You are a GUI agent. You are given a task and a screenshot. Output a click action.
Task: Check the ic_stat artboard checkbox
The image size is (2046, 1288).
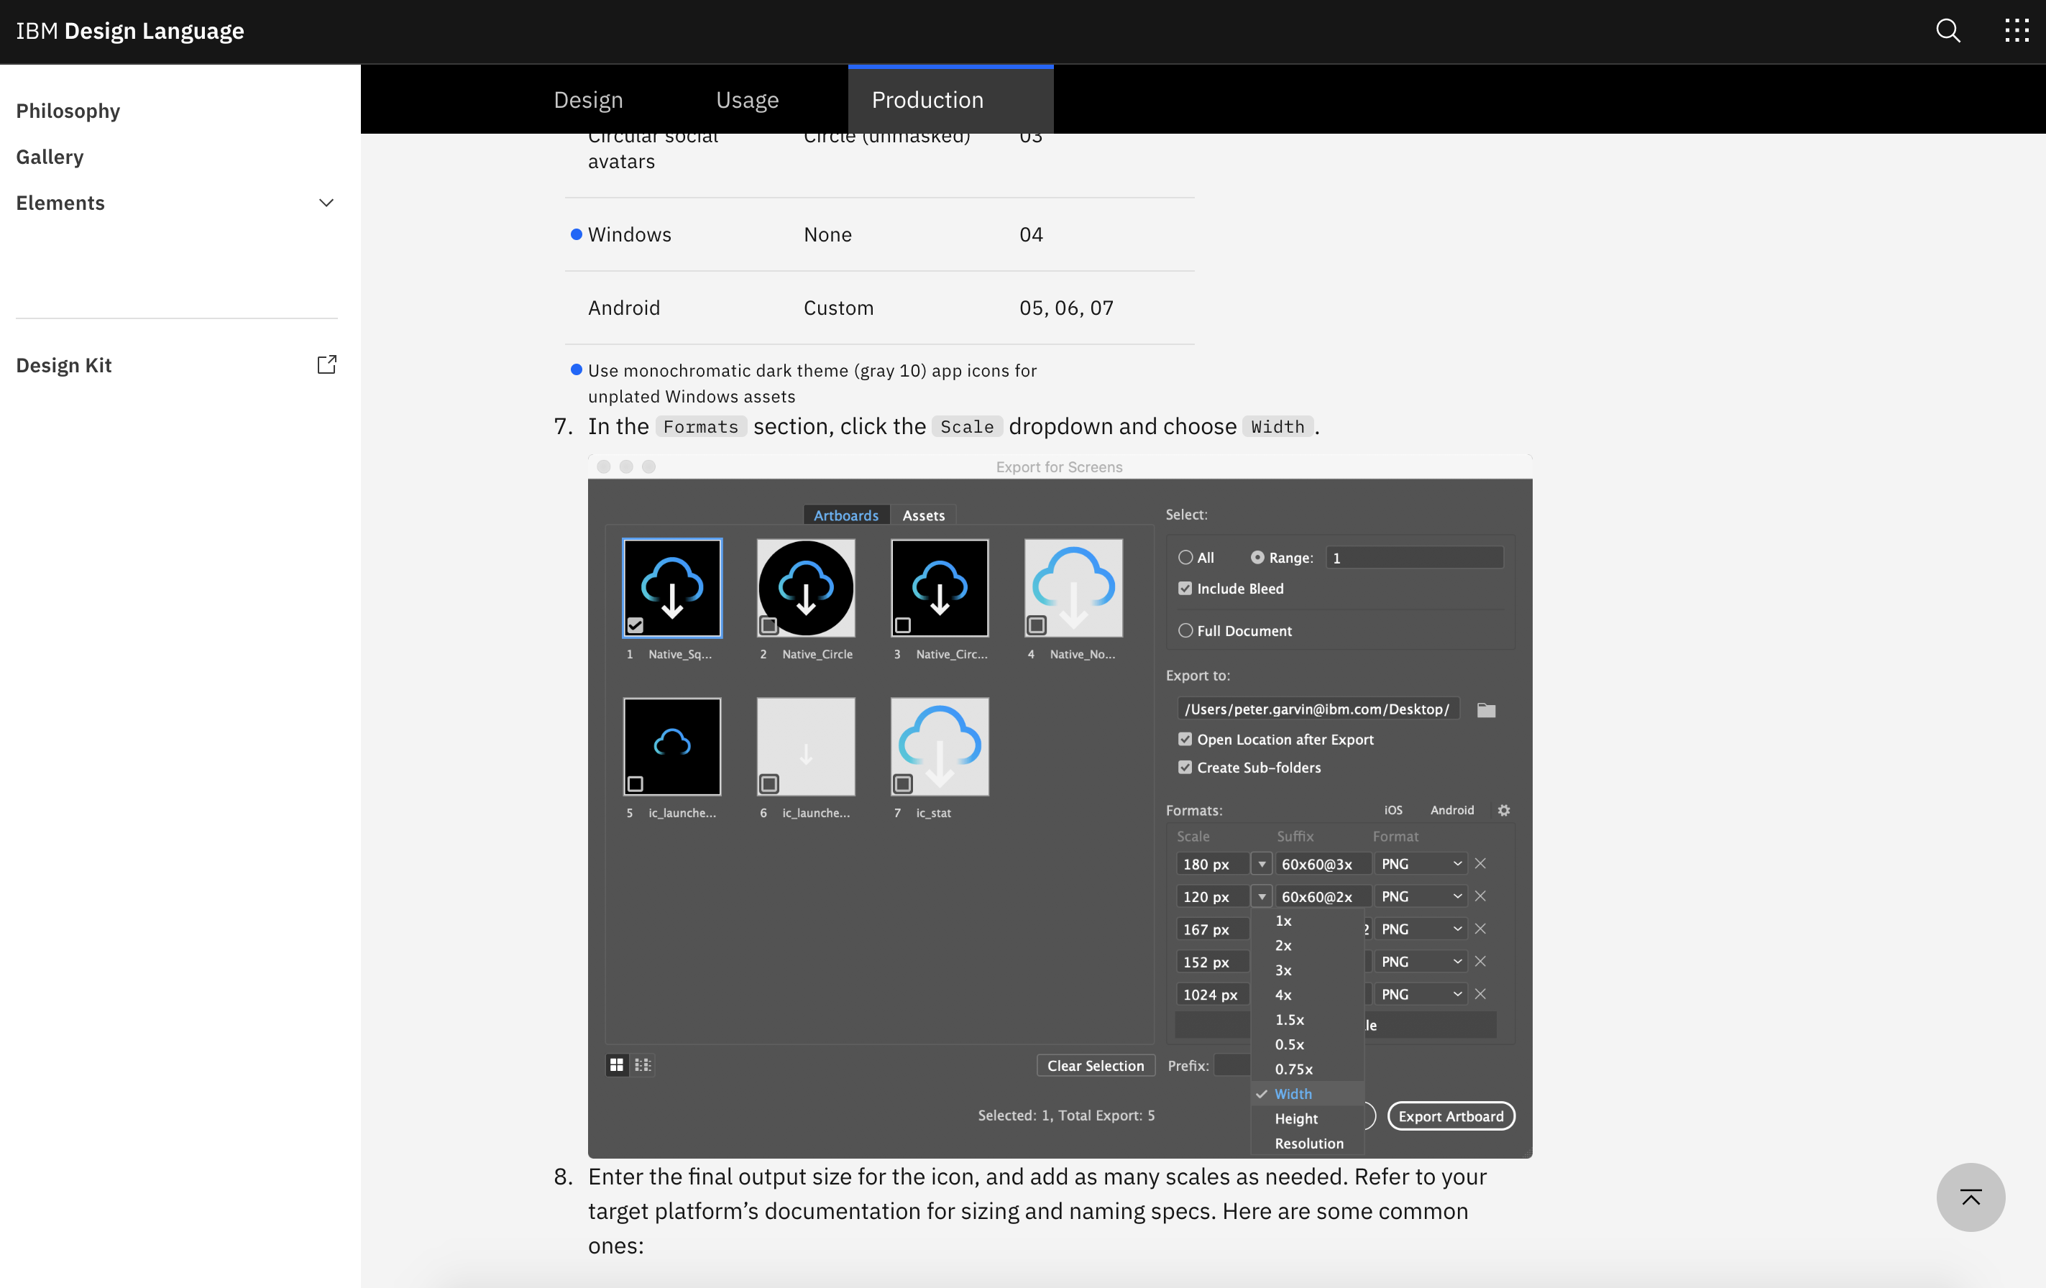click(902, 783)
